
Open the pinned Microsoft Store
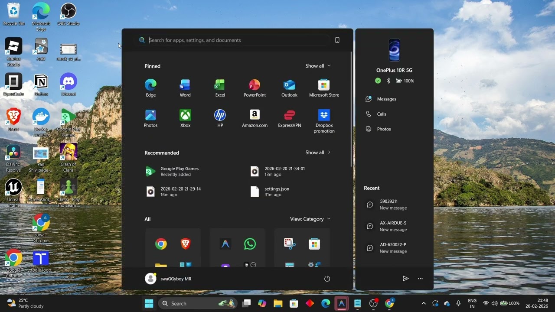point(324,88)
